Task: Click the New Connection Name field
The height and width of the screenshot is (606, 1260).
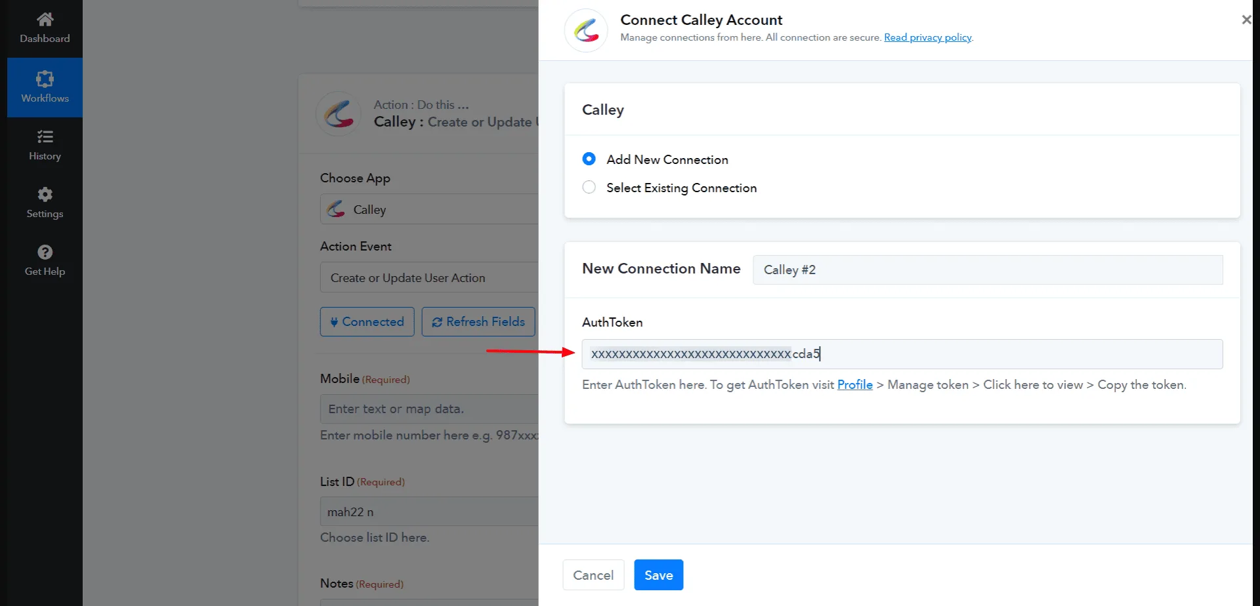Action: pos(988,270)
